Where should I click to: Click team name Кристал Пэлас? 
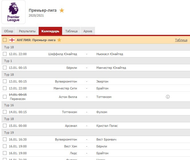(x=107, y=126)
